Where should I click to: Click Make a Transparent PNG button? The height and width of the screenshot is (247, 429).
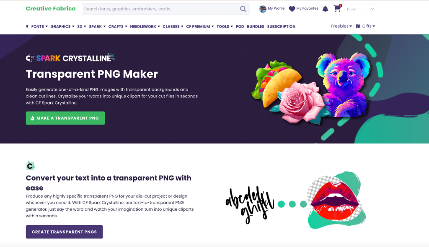coord(65,118)
